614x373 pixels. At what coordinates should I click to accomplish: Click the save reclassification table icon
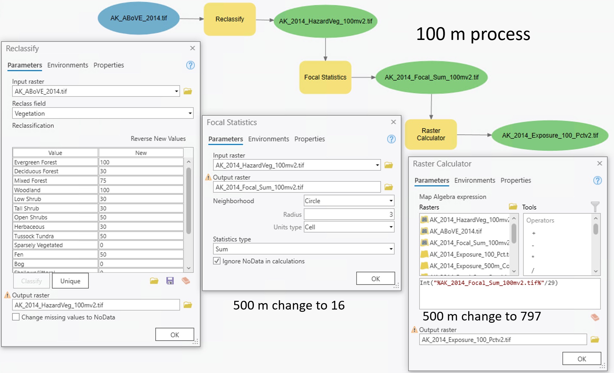pyautogui.click(x=170, y=281)
